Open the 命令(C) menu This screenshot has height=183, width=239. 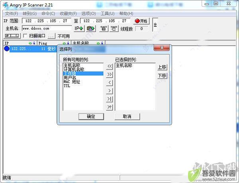[48, 14]
